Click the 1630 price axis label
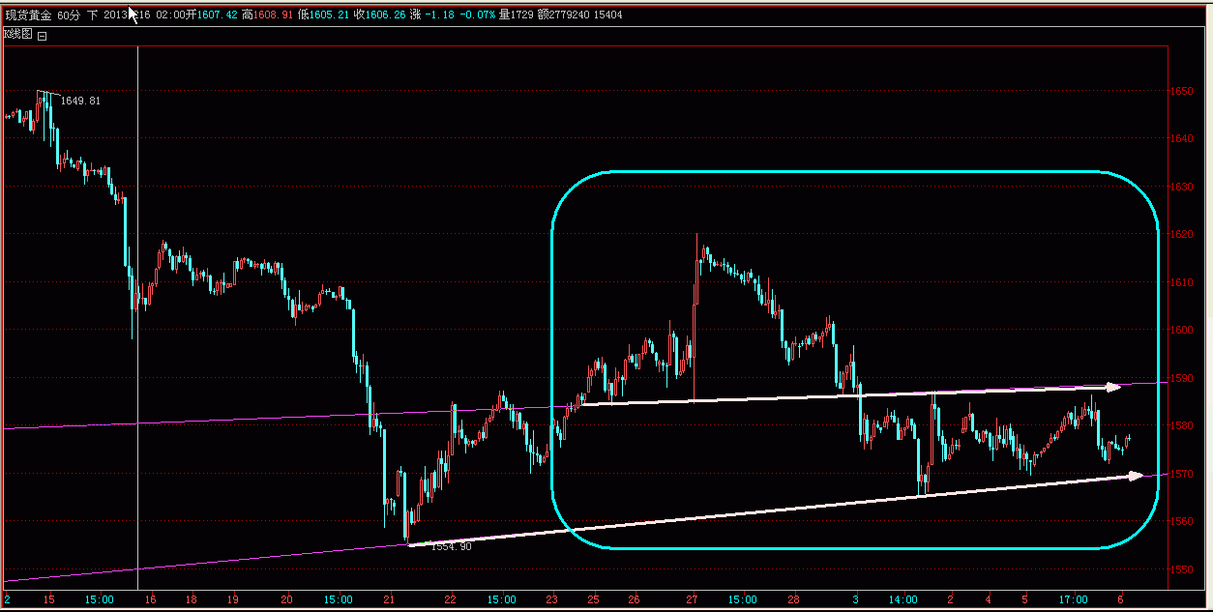This screenshot has width=1213, height=612. 1181,187
